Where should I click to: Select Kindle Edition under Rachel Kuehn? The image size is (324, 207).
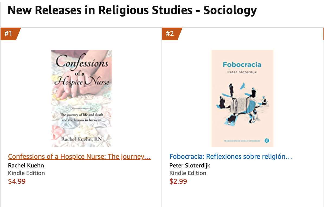tap(27, 173)
